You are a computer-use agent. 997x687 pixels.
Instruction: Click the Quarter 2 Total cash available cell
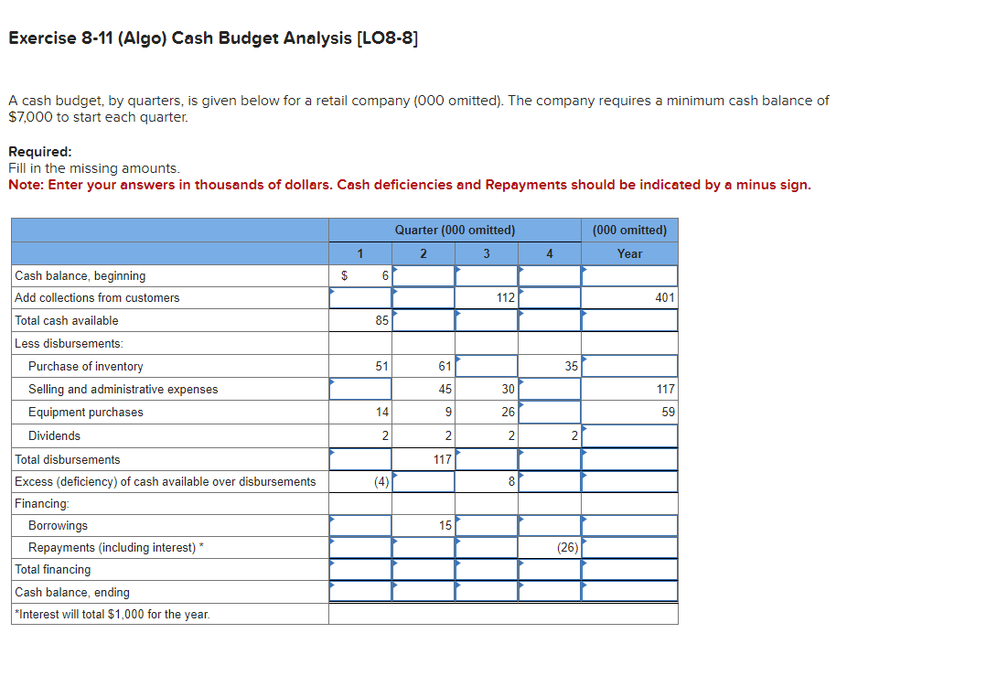tap(423, 320)
